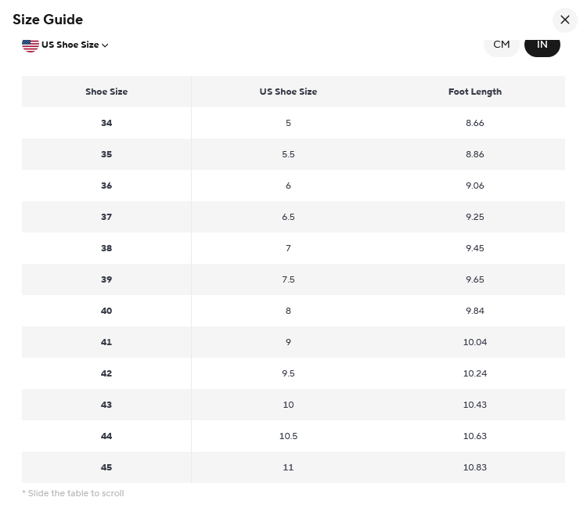Click shoe size 40 in the table

coord(106,311)
